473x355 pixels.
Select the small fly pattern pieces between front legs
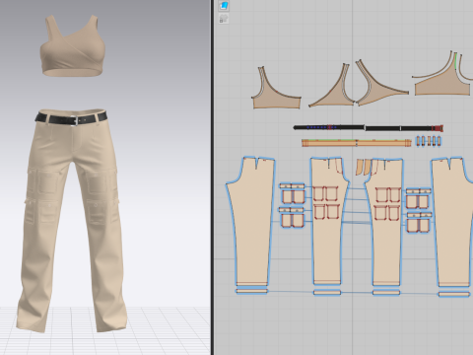tap(364, 167)
